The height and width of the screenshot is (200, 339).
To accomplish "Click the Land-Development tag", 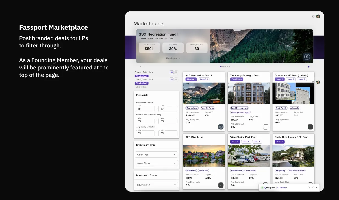I will 240,108.
